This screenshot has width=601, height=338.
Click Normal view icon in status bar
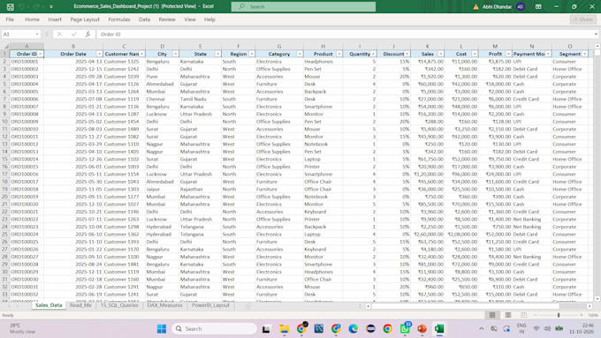[492, 315]
